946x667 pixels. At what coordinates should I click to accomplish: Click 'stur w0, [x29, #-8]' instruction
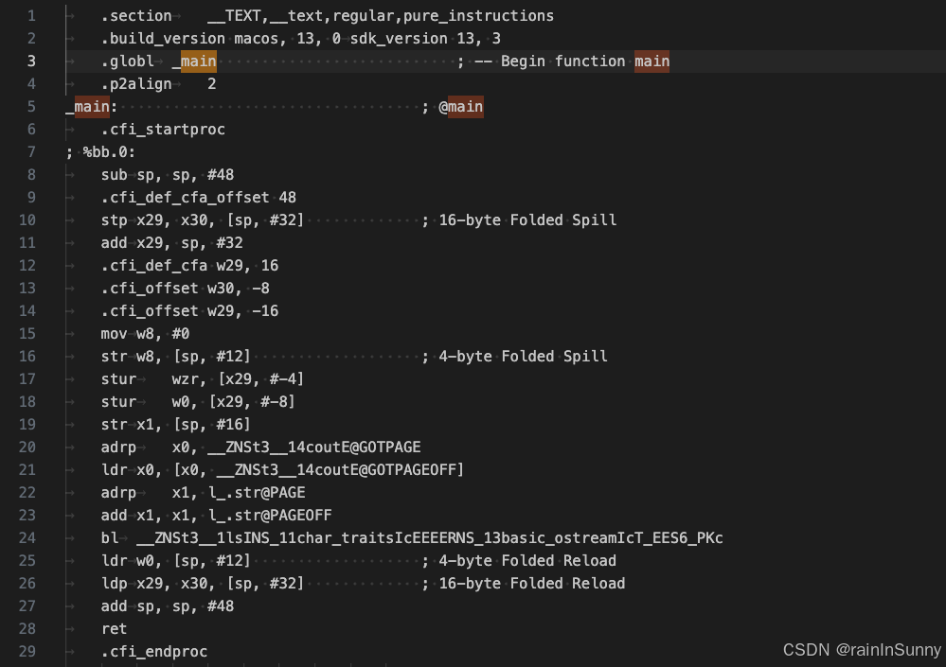point(199,402)
